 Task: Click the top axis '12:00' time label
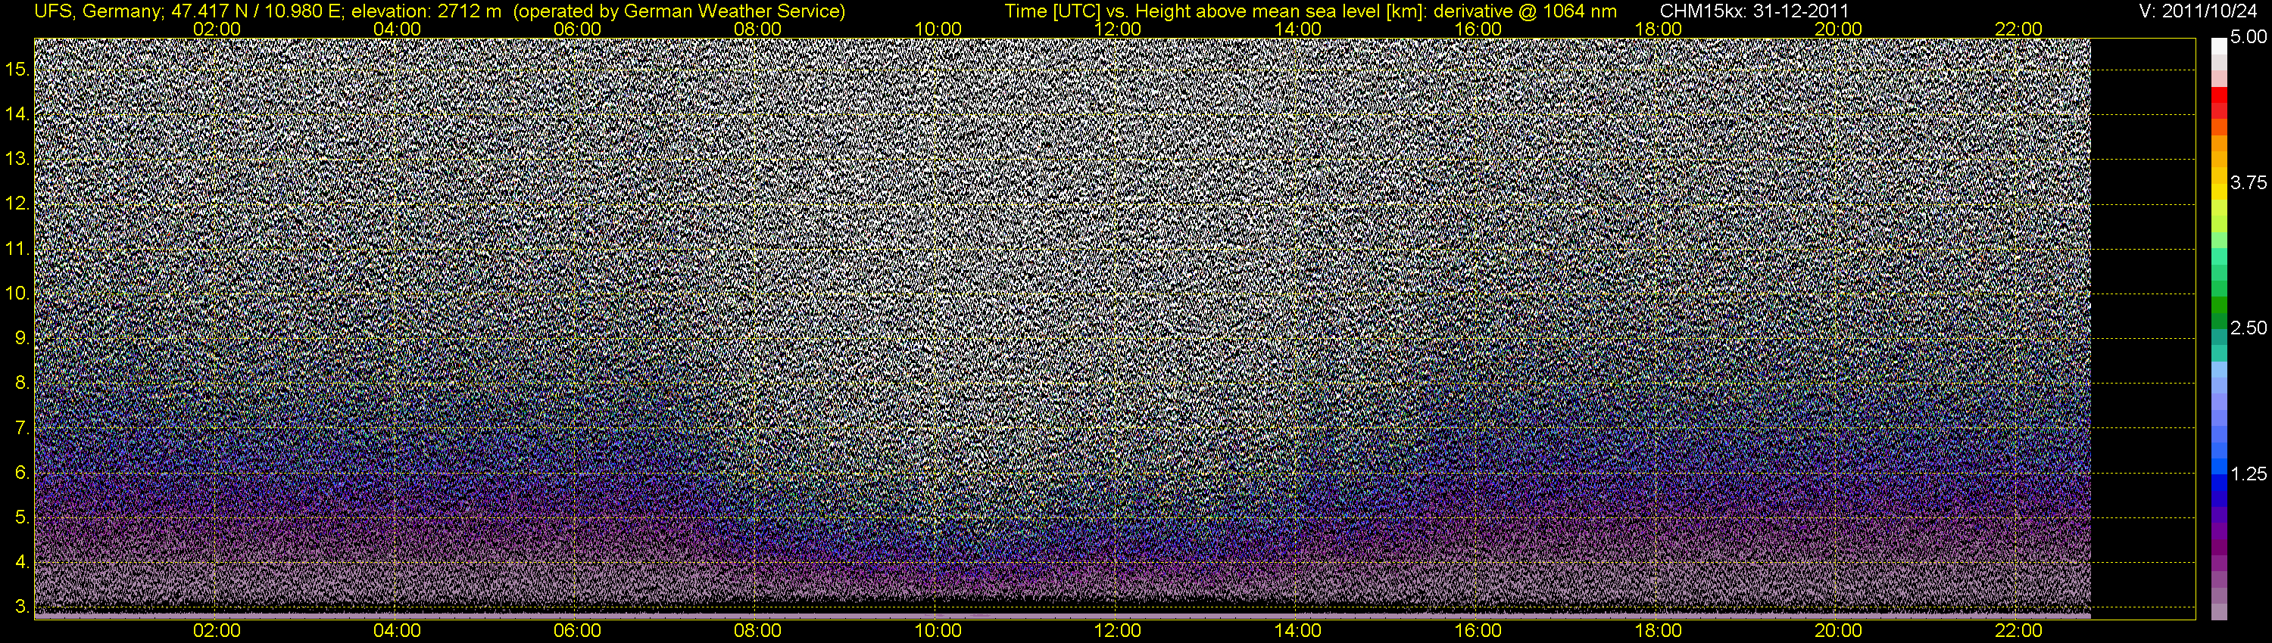click(x=1118, y=29)
